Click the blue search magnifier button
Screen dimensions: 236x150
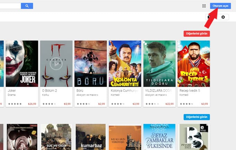[x=27, y=6]
